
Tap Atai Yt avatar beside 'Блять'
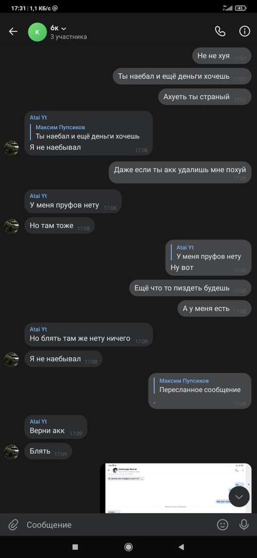point(11,451)
